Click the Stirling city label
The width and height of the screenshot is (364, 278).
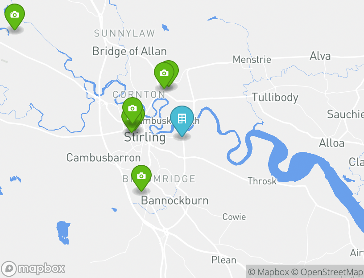click(x=145, y=137)
